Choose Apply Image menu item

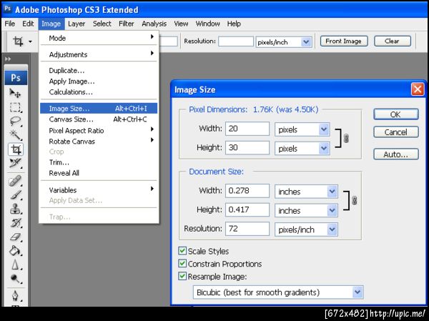[99, 82]
